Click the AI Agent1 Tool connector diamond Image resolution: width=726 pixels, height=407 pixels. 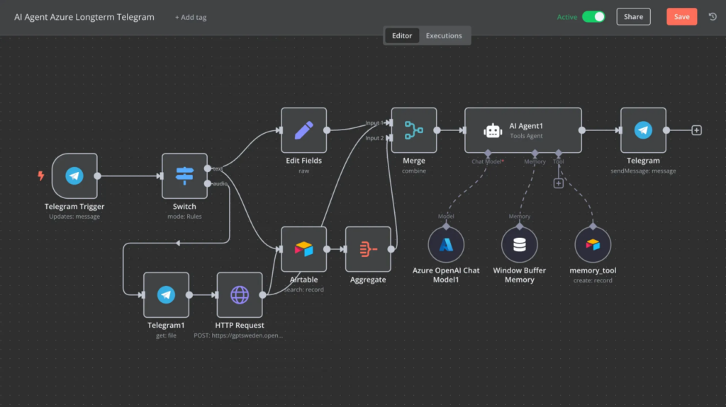click(559, 153)
